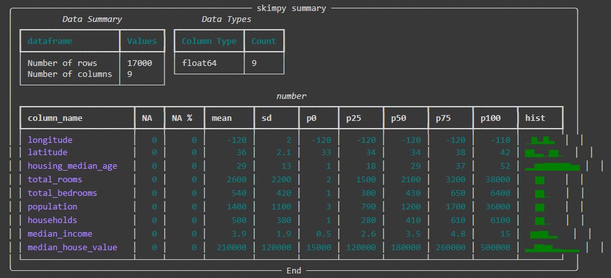This screenshot has width=611, height=278.
Task: Click the households sd value 380
Action: click(x=284, y=220)
